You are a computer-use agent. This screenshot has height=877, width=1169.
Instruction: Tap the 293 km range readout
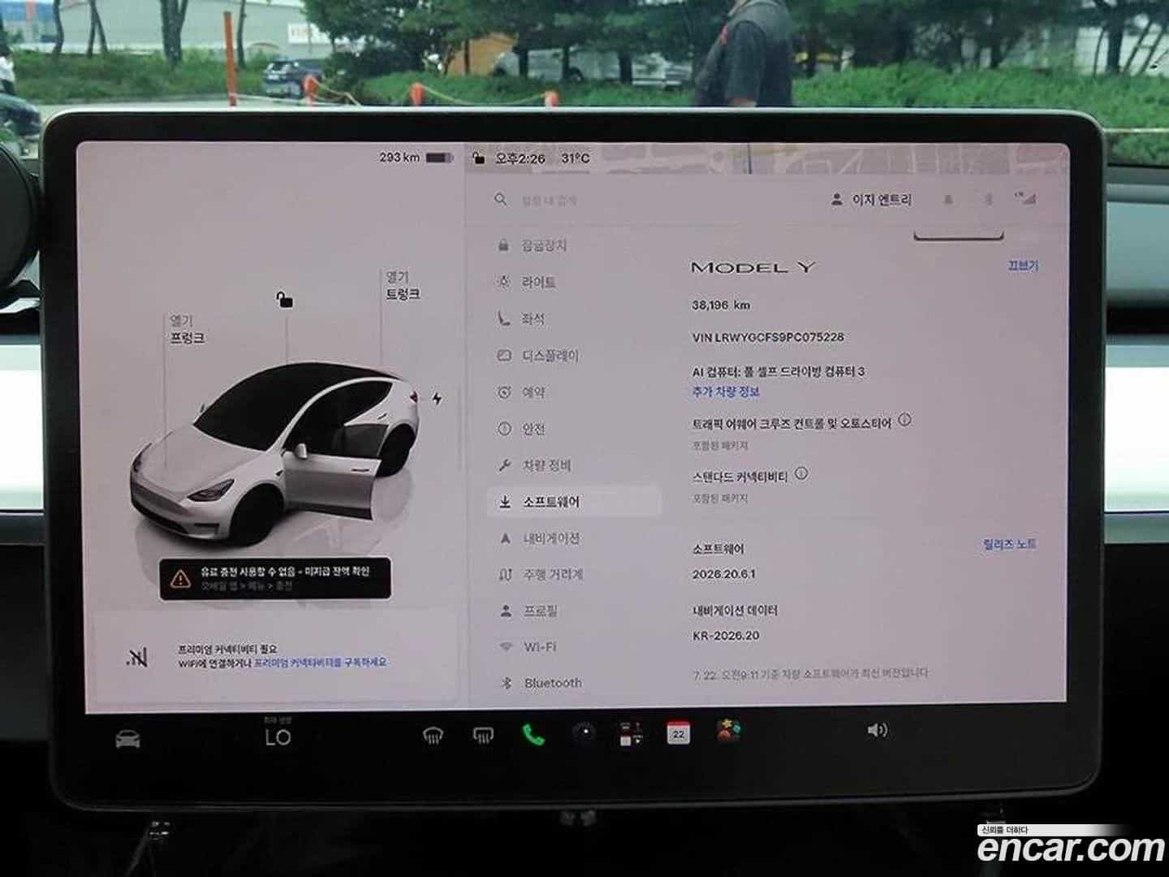[x=399, y=157]
